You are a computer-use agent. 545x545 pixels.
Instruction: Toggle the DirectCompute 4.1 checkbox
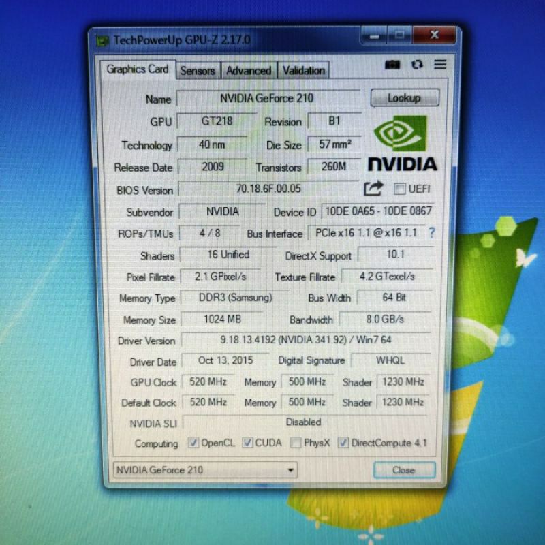coord(343,443)
